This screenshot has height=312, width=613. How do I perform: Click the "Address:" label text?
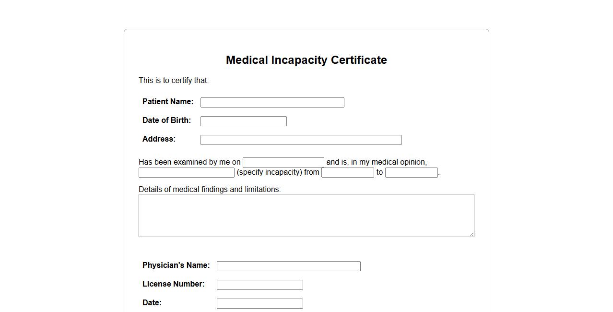tap(159, 139)
